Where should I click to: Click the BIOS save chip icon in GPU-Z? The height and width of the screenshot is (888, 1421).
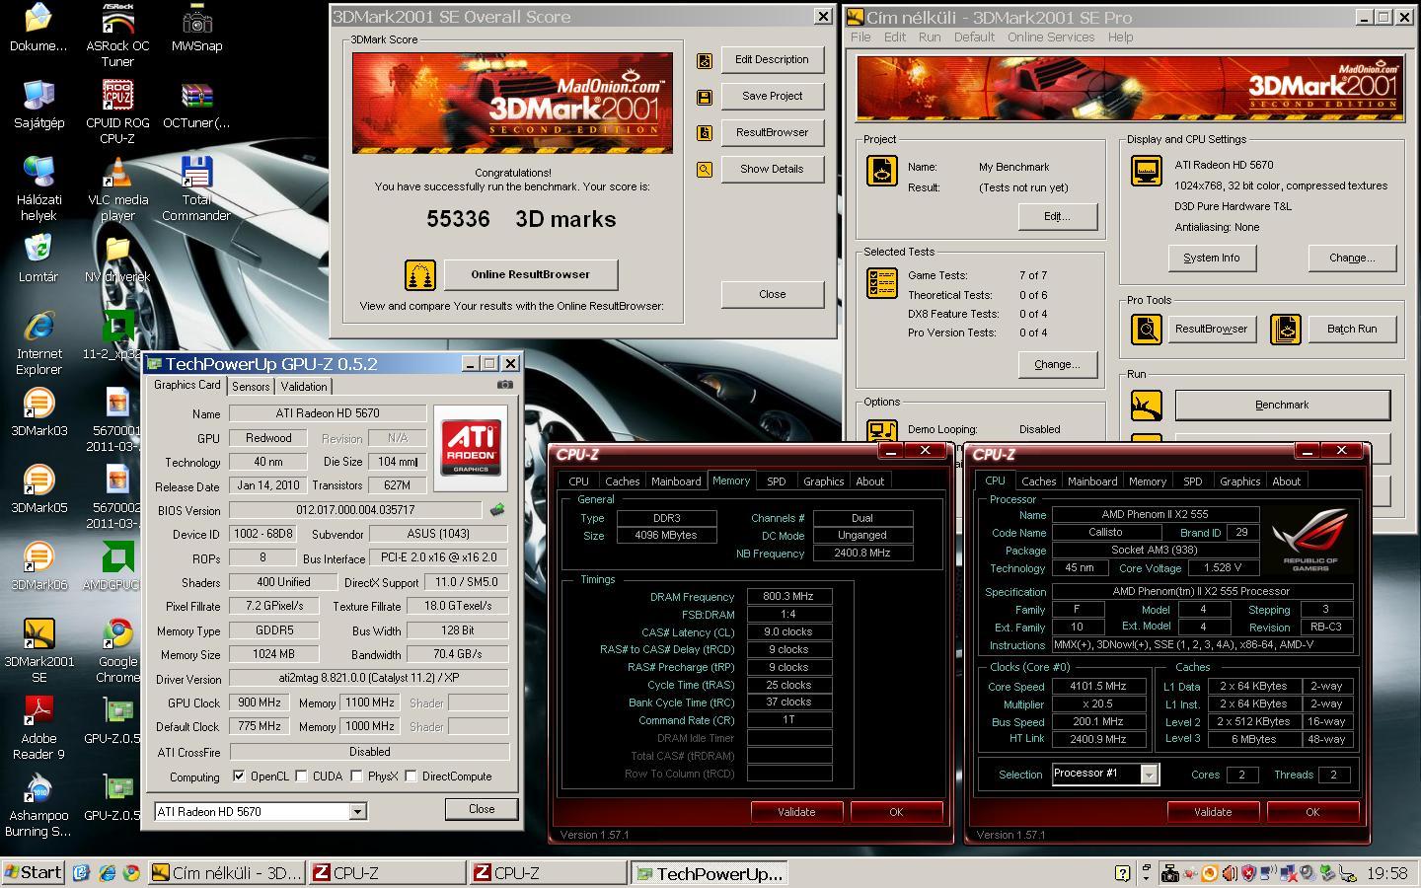pyautogui.click(x=497, y=509)
